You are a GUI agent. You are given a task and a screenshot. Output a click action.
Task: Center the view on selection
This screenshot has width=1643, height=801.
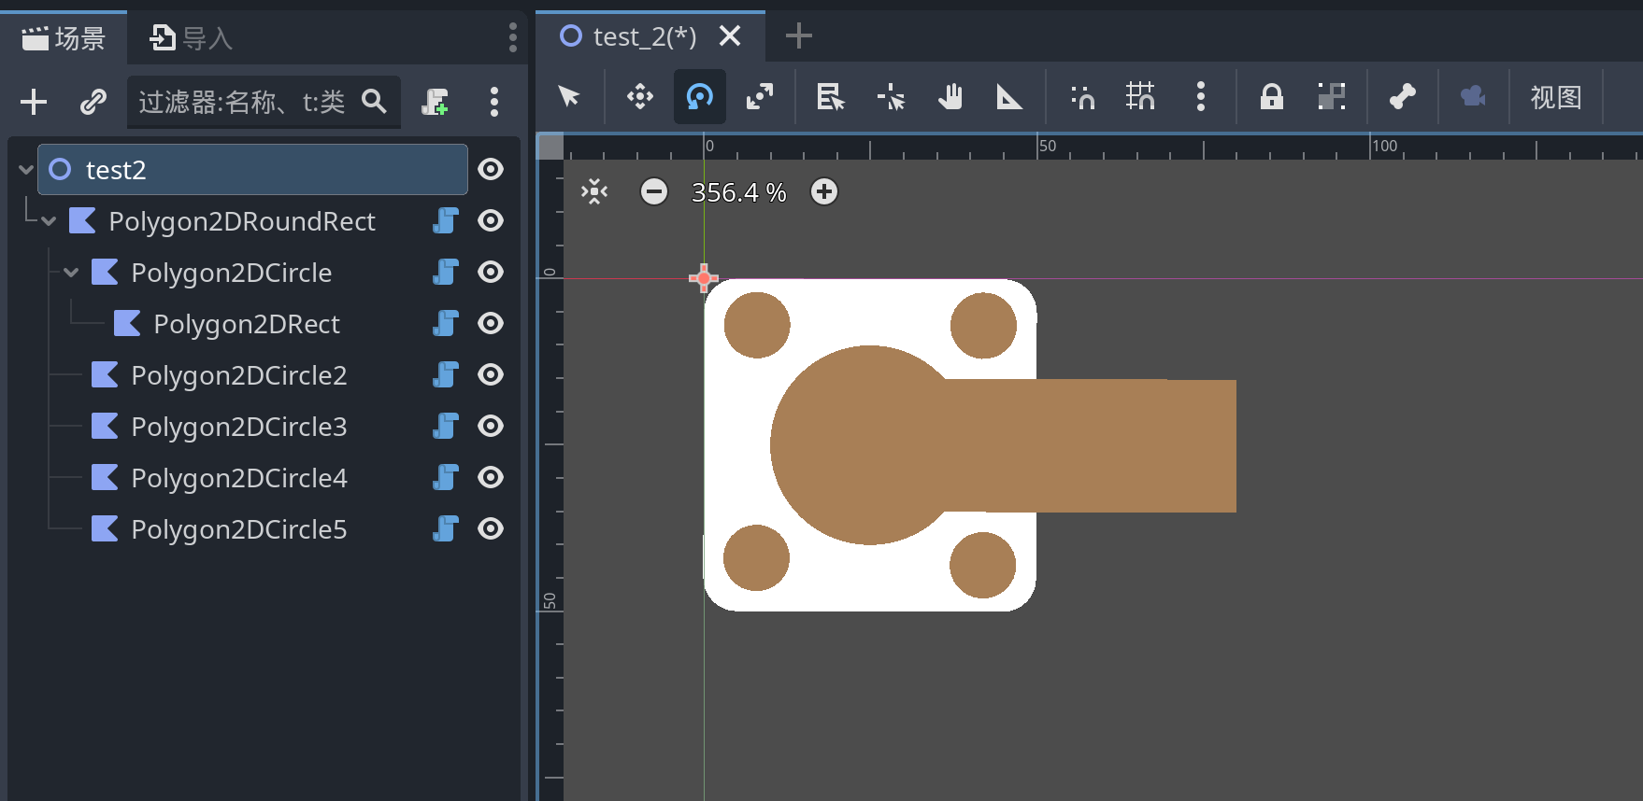pos(594,191)
